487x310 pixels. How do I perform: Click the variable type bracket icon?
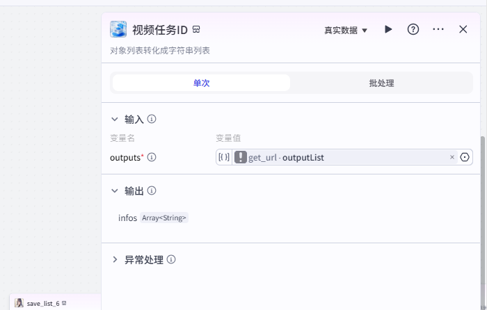click(x=223, y=157)
